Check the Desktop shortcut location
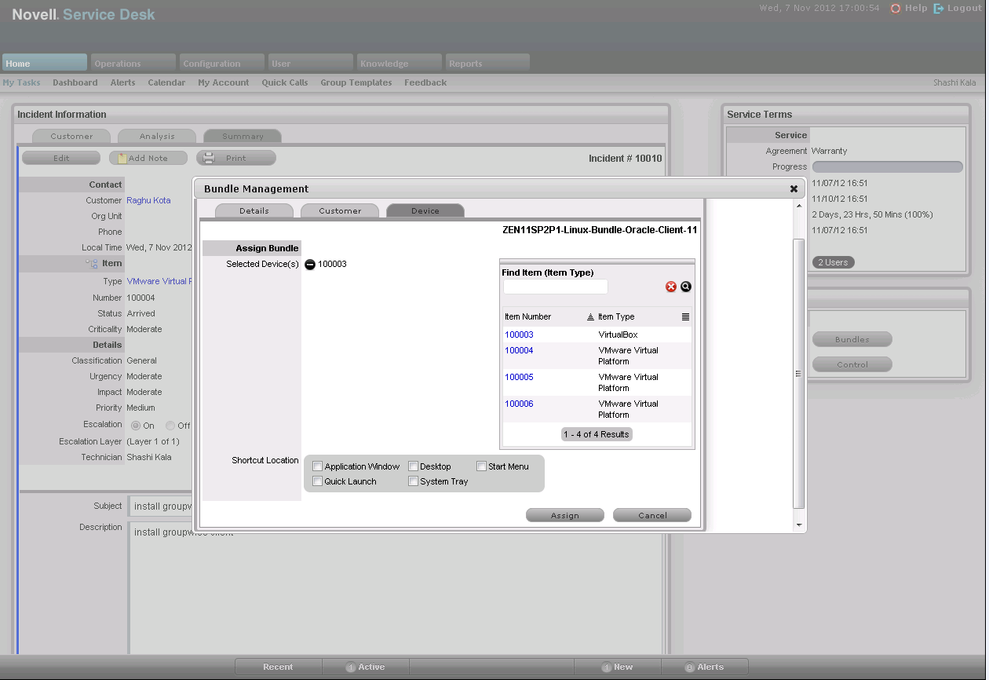 [413, 466]
